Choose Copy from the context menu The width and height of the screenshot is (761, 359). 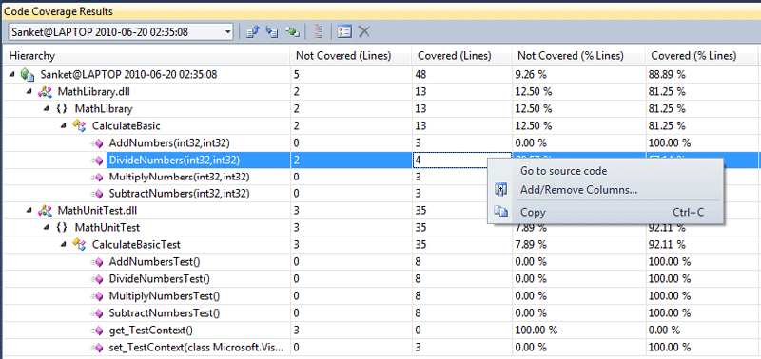(x=605, y=212)
